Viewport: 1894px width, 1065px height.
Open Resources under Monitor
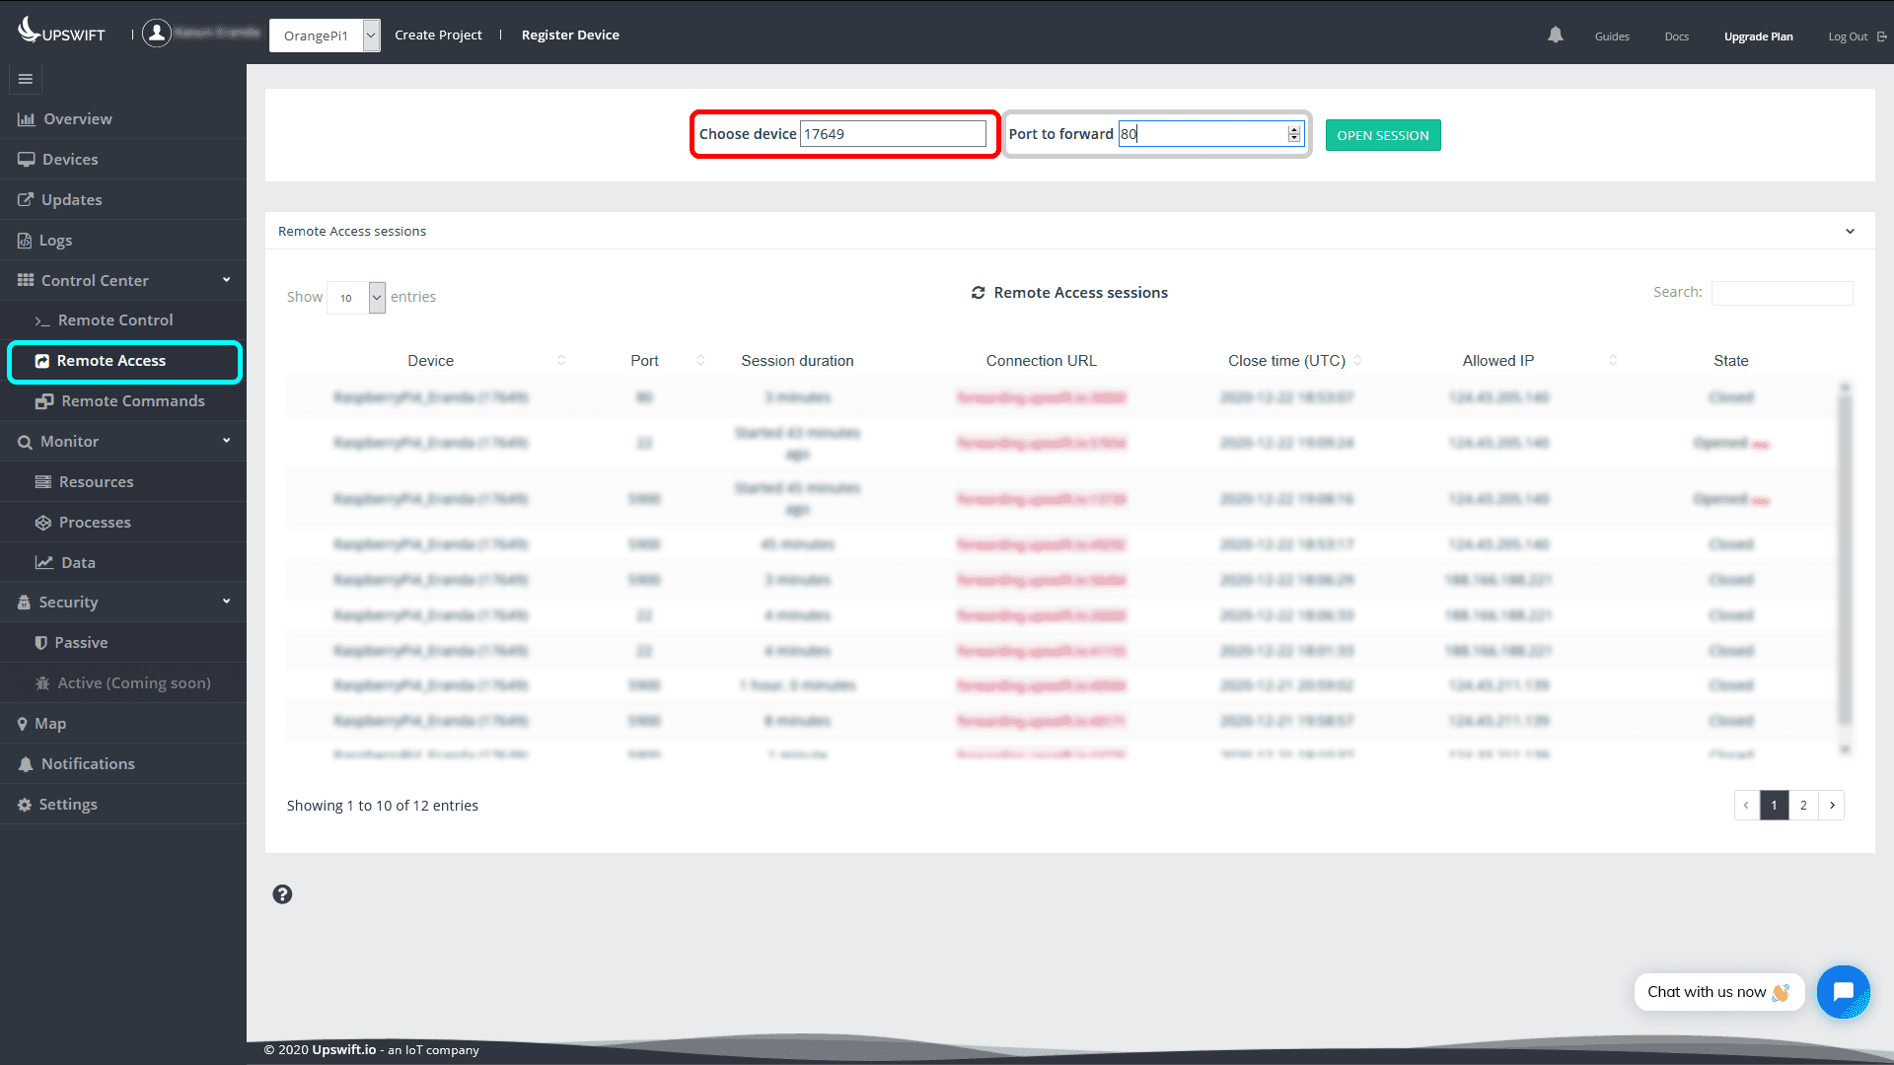click(x=96, y=482)
